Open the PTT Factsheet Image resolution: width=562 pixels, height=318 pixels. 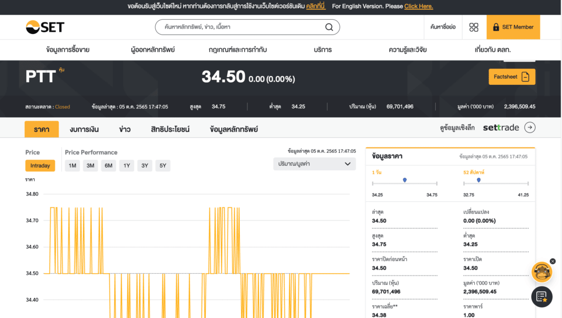512,77
